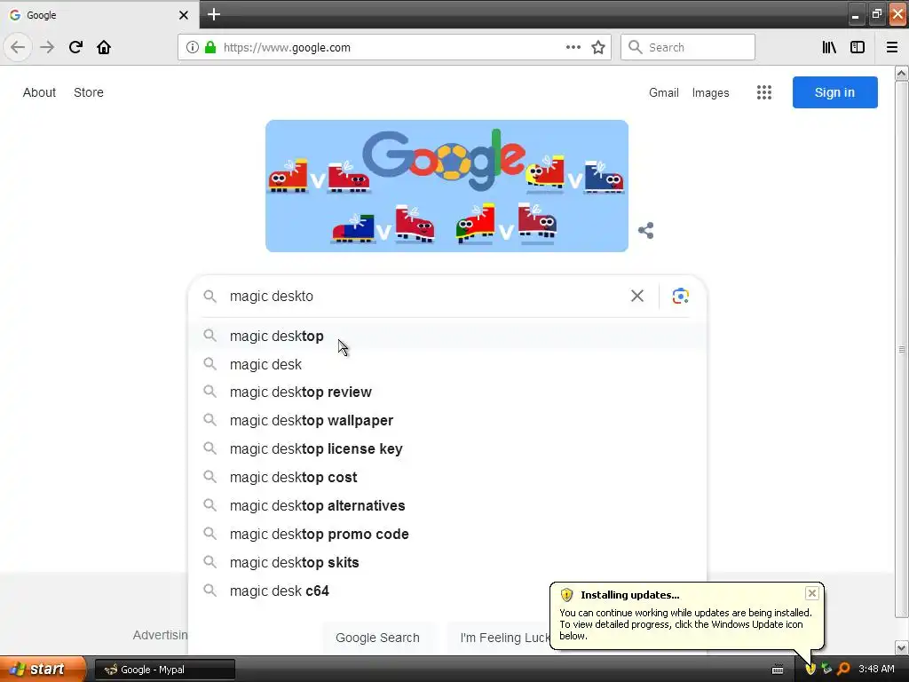Choose suggestion 'magic desk c64'
Viewport: 909px width, 682px height.
pos(447,591)
